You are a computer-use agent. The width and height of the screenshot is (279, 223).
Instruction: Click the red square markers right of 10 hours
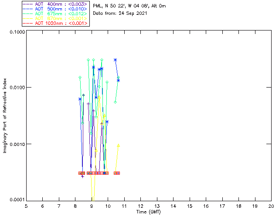[x=117, y=173]
